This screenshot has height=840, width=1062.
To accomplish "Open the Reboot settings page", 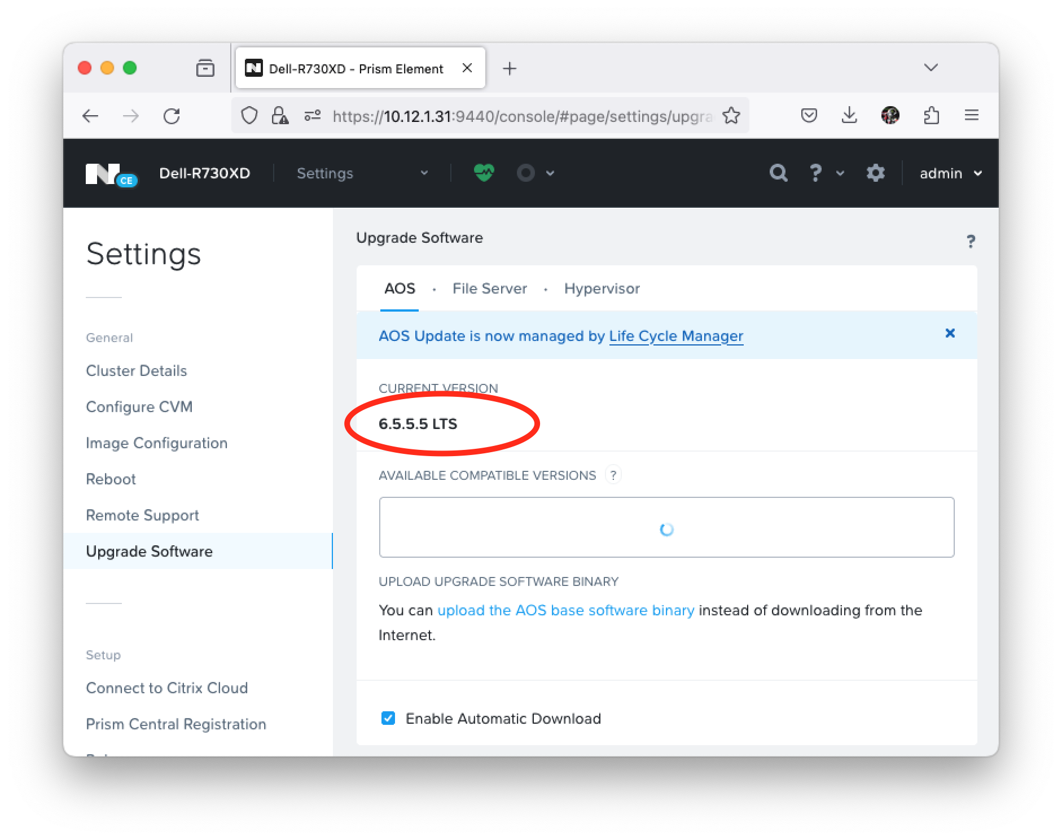I will click(x=111, y=479).
